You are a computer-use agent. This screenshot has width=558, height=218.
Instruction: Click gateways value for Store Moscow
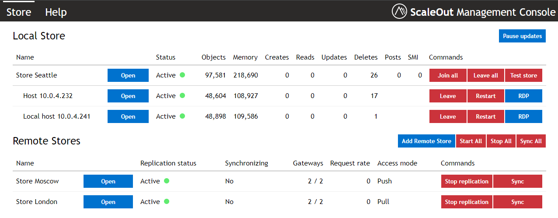tap(315, 181)
